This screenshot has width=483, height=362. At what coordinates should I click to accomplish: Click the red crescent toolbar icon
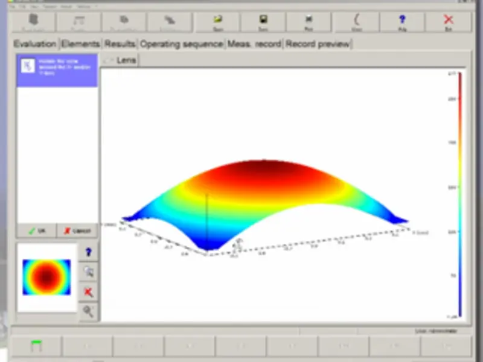[357, 22]
